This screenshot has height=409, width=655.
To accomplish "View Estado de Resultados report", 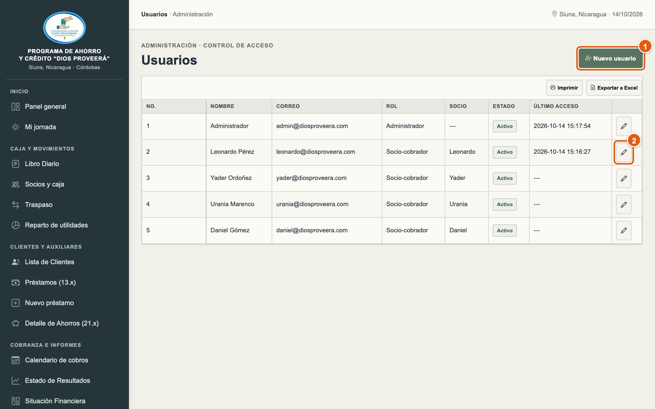I will click(x=64, y=381).
